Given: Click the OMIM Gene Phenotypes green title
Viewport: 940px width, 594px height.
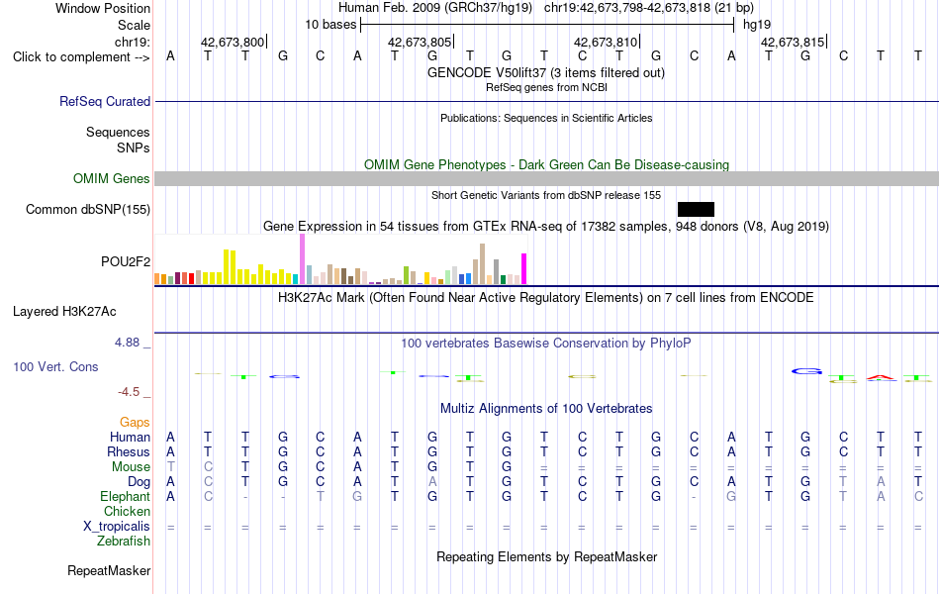Looking at the screenshot, I should click(x=547, y=164).
